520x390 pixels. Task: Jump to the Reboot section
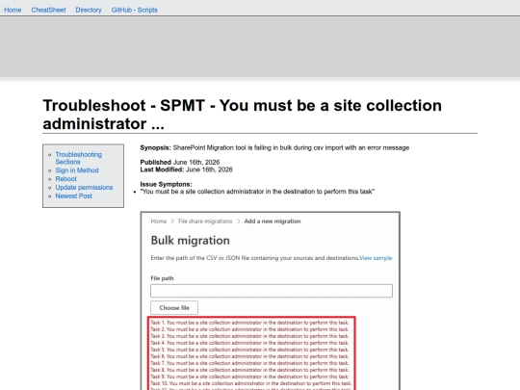pyautogui.click(x=66, y=179)
